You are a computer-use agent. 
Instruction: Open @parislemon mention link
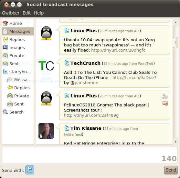(84, 83)
